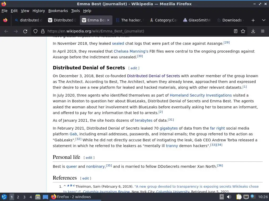Switch to the Distributed Denial Wikipedia tab
269x201 pixels.
click(62, 20)
